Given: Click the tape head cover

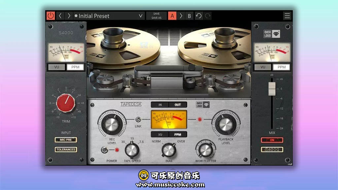Looking at the screenshot, I should tap(169, 77).
